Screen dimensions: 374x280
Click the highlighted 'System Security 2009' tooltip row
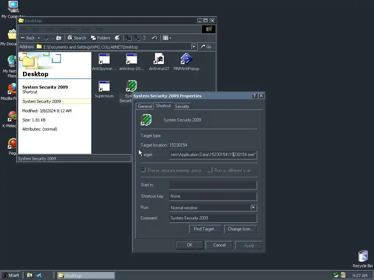[x=57, y=101]
